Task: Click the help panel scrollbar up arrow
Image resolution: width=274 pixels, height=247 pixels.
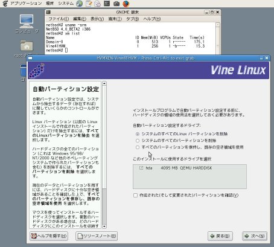Action: tap(104, 83)
